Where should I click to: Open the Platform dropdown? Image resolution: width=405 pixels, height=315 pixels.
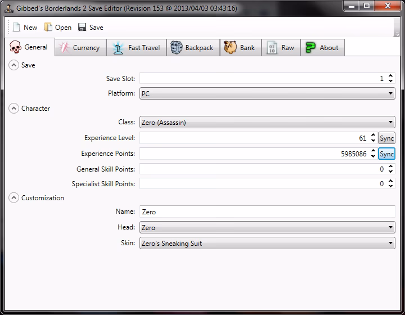(267, 93)
